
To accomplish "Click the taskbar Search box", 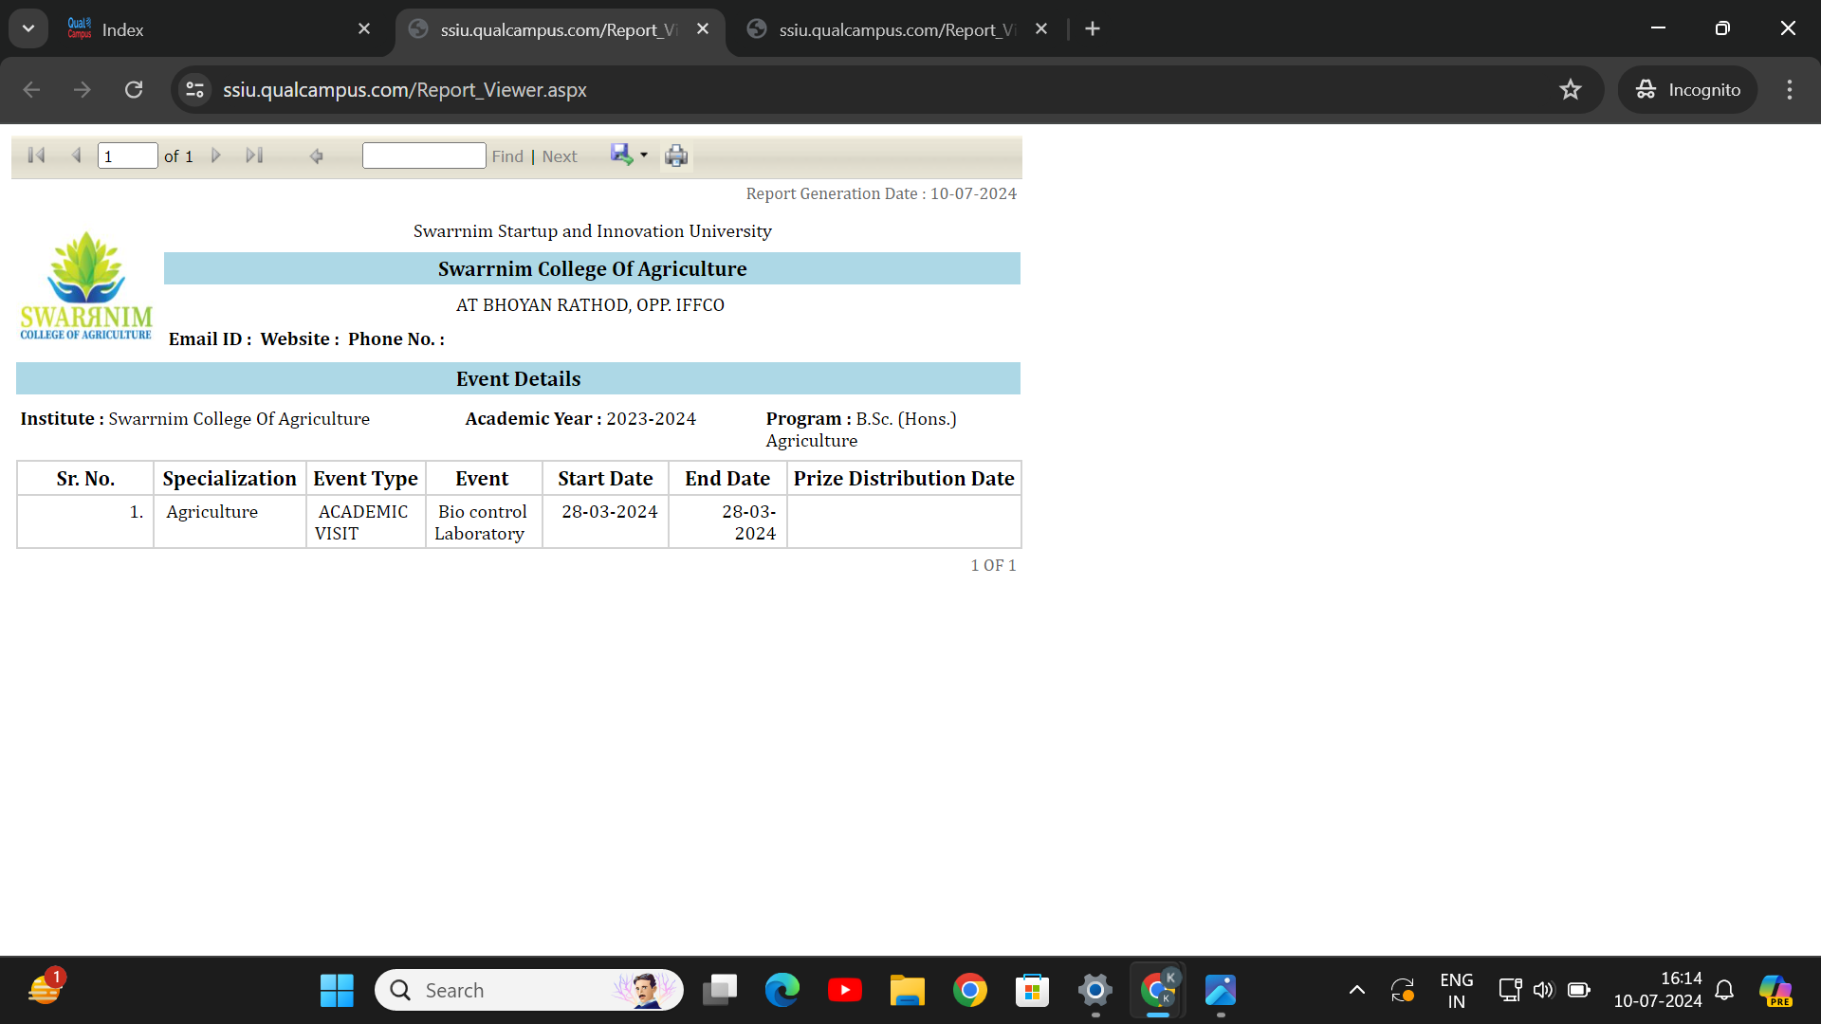I will pyautogui.click(x=529, y=990).
